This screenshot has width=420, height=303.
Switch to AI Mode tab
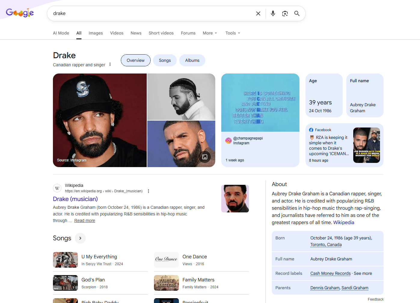tap(61, 33)
